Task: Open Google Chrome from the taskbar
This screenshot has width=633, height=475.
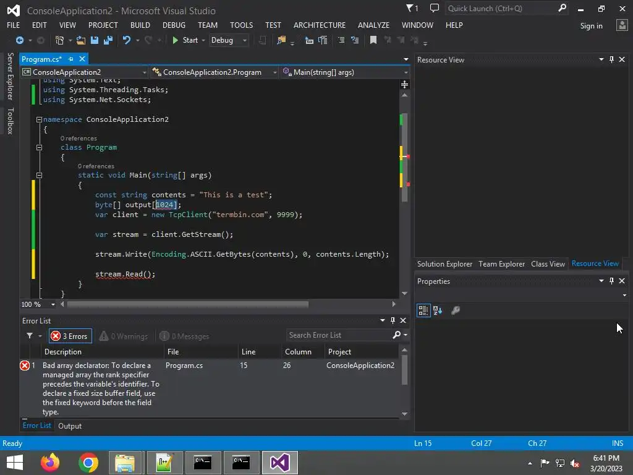Action: point(88,463)
